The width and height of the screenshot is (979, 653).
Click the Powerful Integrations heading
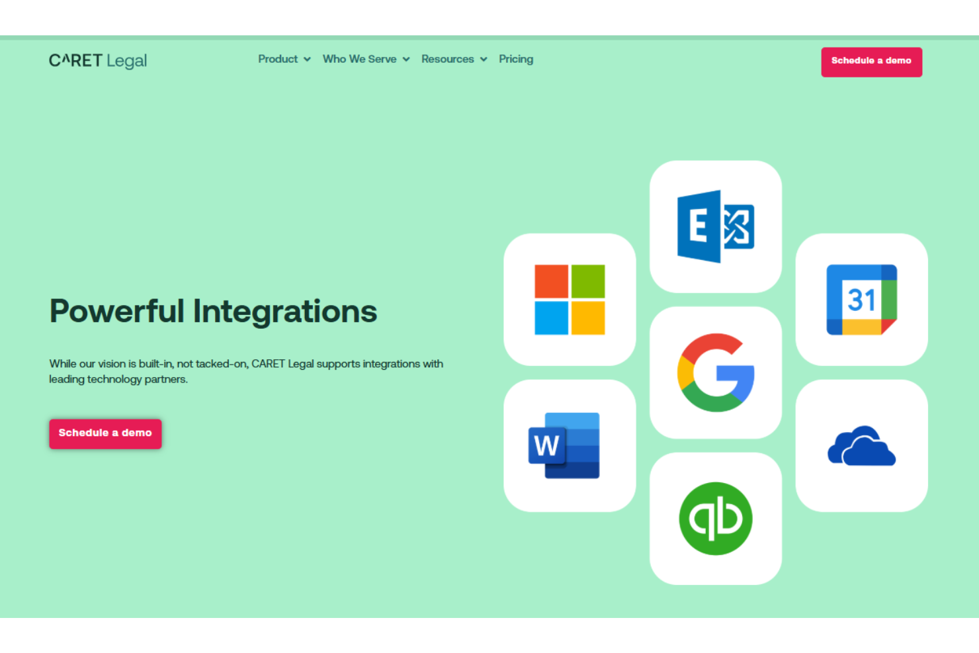click(213, 311)
